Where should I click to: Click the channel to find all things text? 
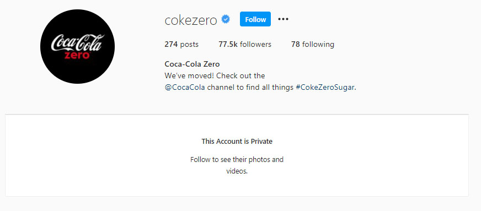point(250,88)
